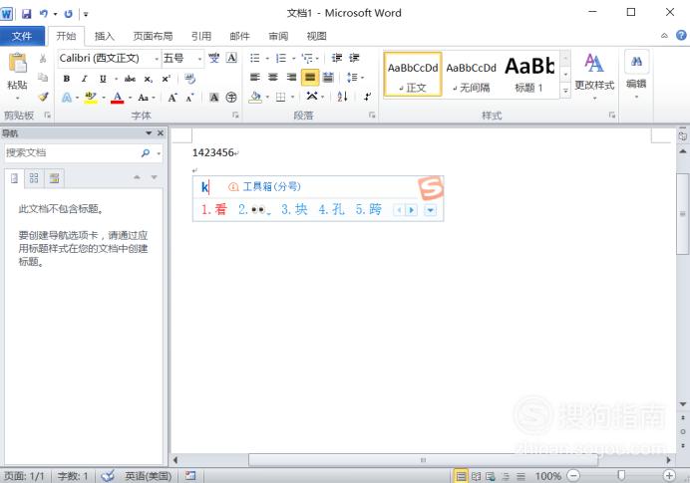690x483 pixels.
Task: Click the distributed alignment icon
Action: pos(328,78)
